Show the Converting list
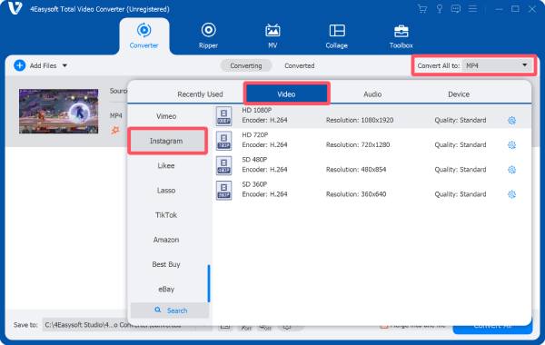 pos(246,65)
